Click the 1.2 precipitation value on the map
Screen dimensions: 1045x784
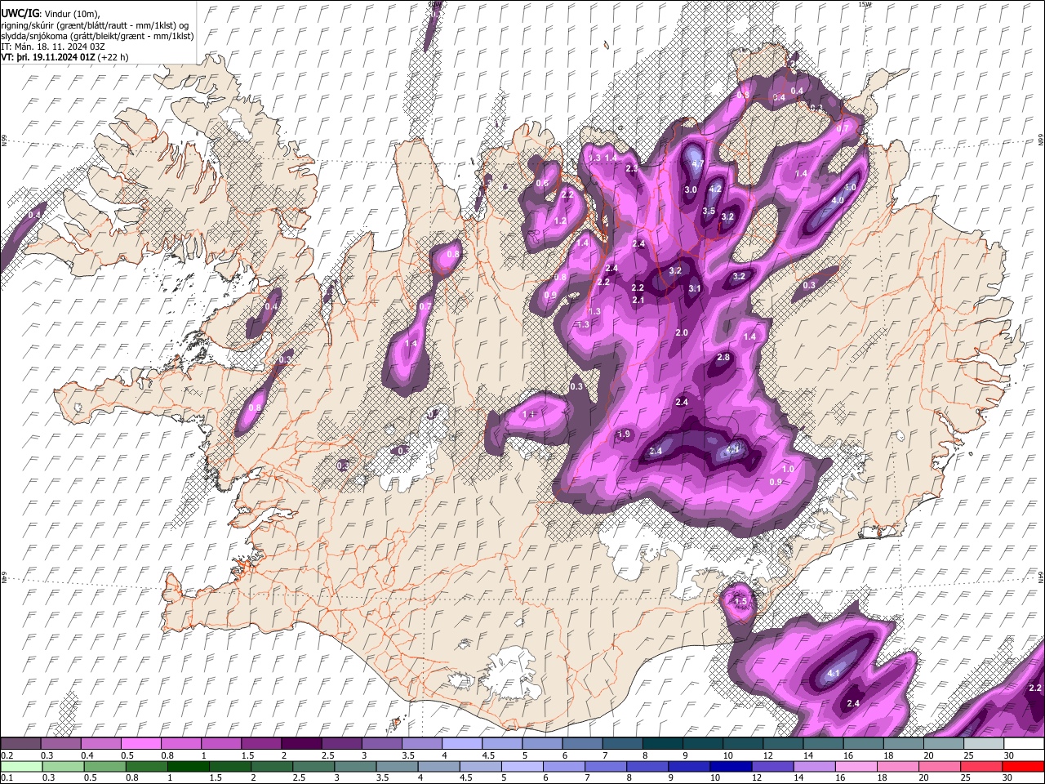560,221
